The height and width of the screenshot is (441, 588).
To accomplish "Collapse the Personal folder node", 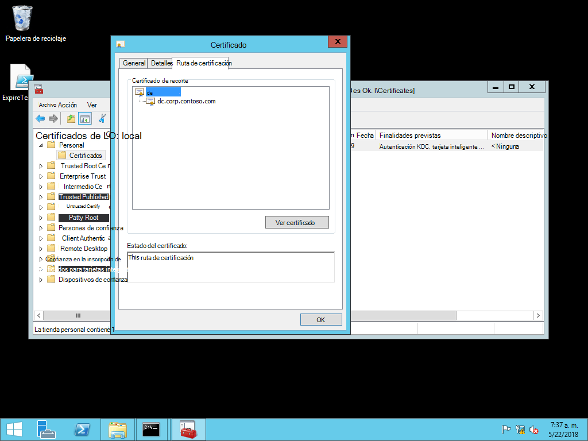I will click(41, 145).
